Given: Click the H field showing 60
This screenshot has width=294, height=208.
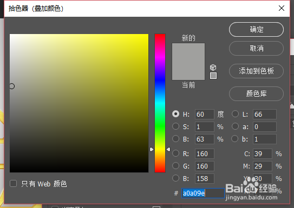Looking at the screenshot, I should click(x=204, y=115).
